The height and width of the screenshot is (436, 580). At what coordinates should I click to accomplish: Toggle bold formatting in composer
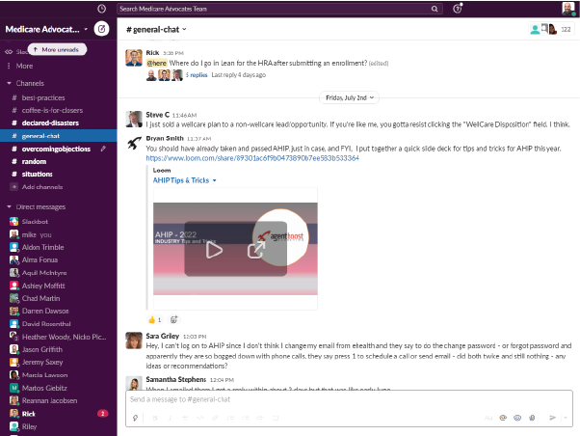[155, 418]
